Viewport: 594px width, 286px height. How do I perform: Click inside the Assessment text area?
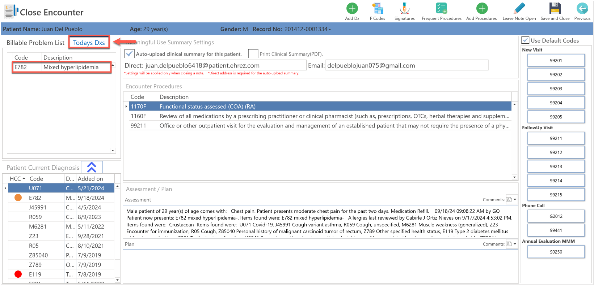tap(320, 221)
